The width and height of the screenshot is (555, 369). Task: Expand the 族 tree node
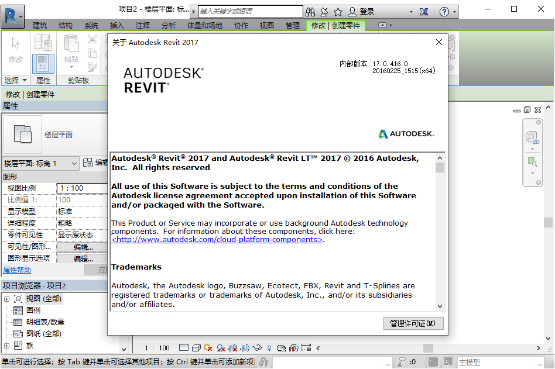click(x=6, y=346)
